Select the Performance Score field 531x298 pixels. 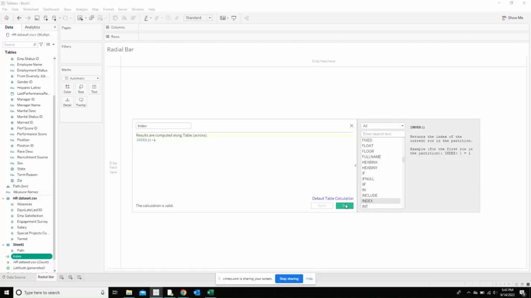(32, 134)
